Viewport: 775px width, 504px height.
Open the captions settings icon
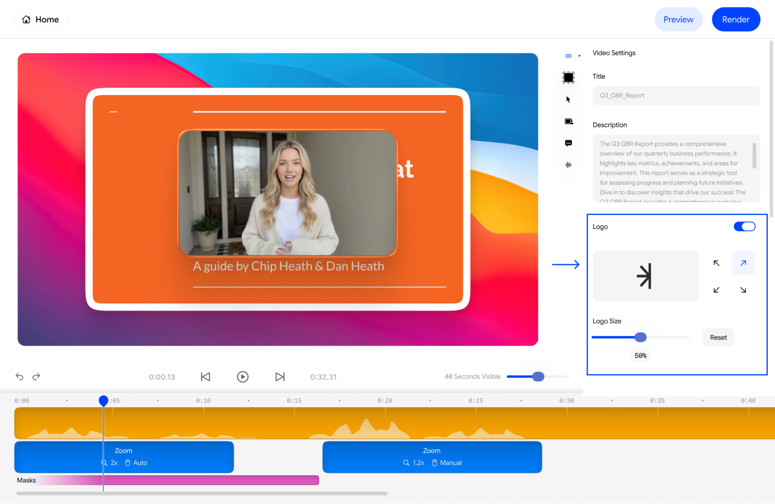568,143
